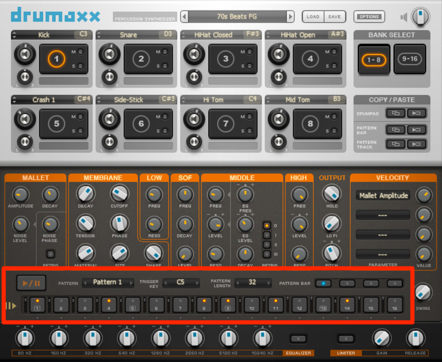The image size is (442, 362).
Task: Toggle sequencer step 4
Action: [109, 305]
